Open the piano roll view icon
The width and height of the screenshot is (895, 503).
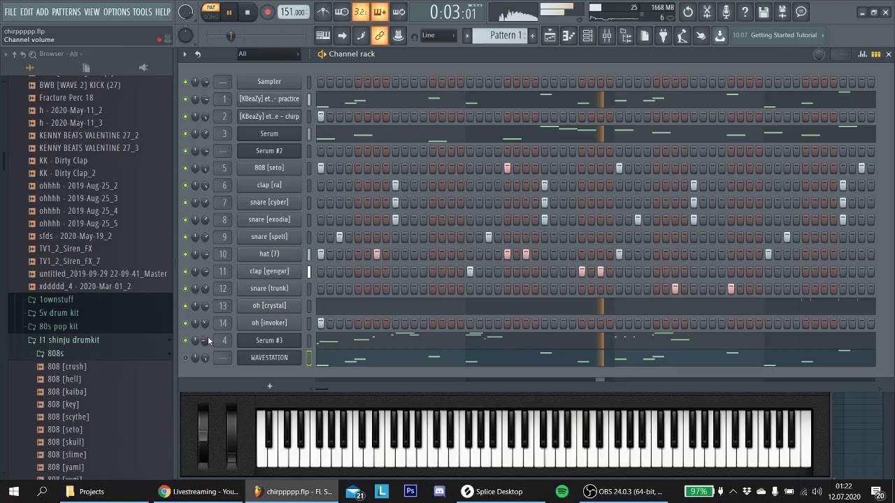569,36
